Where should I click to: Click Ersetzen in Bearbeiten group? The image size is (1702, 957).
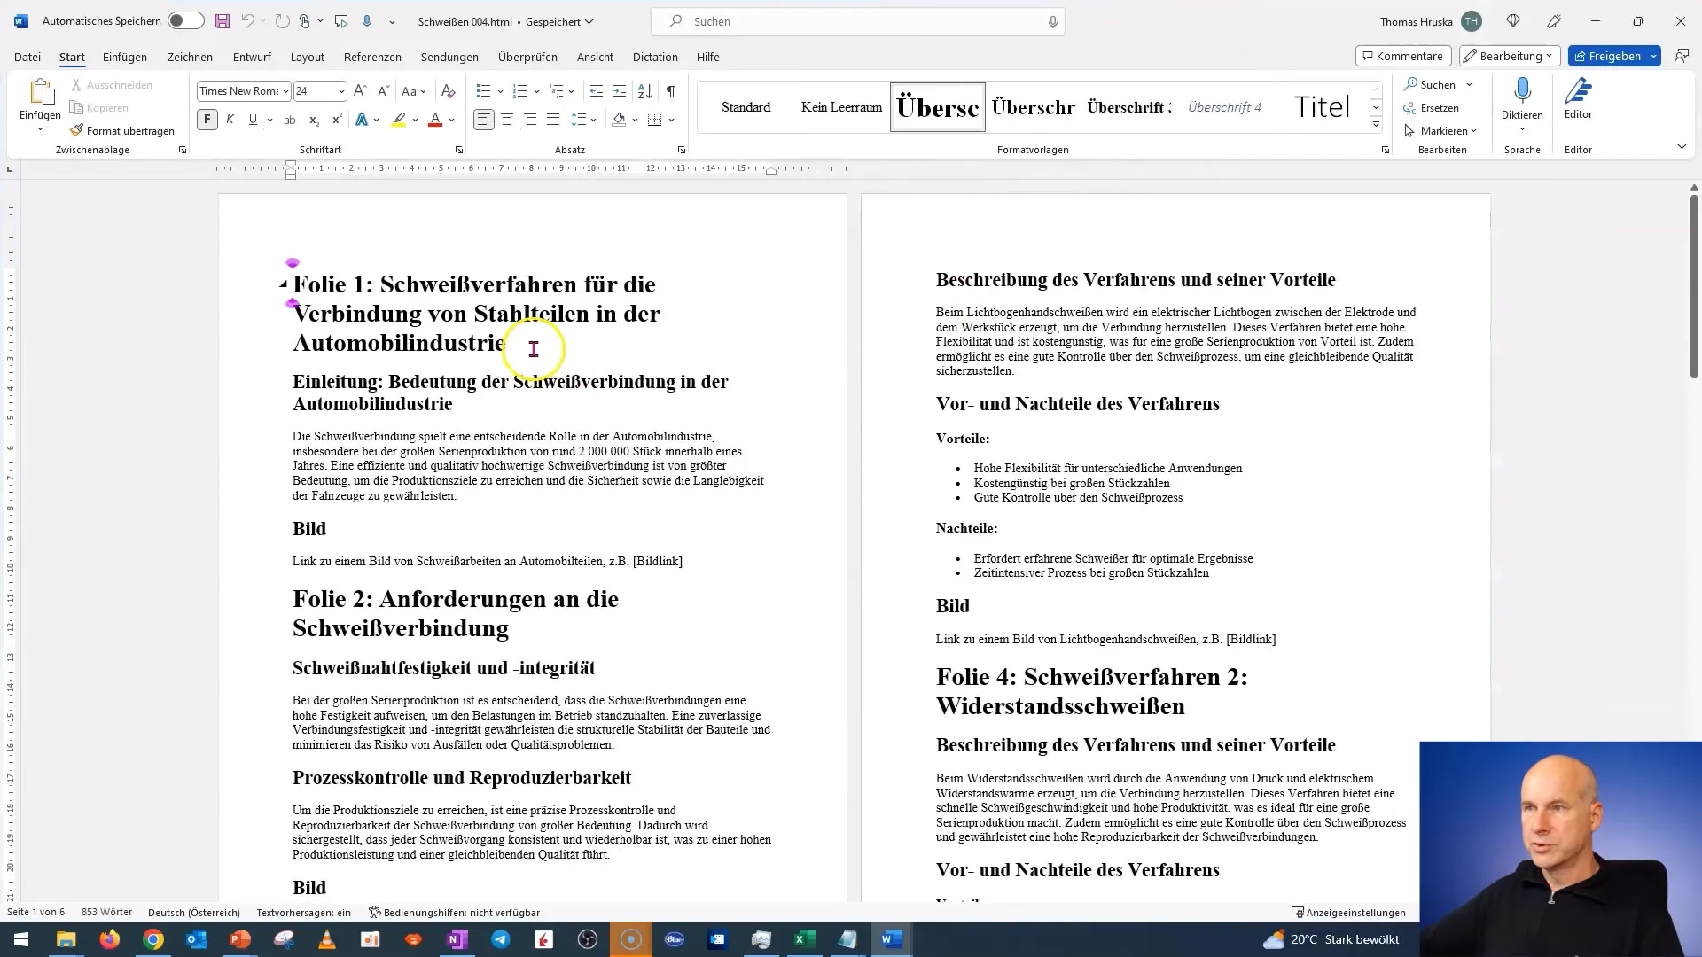coord(1431,107)
